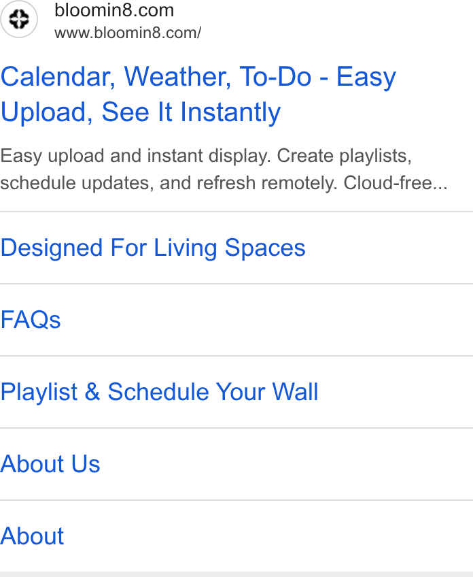Click the 'Easy' word ending the headline's first line
Viewport: 473px width, 577px height.
click(366, 78)
